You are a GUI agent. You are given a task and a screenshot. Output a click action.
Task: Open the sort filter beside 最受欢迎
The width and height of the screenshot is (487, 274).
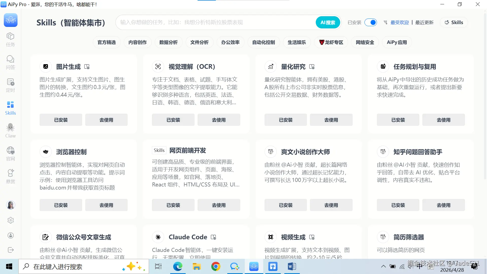pos(386,22)
